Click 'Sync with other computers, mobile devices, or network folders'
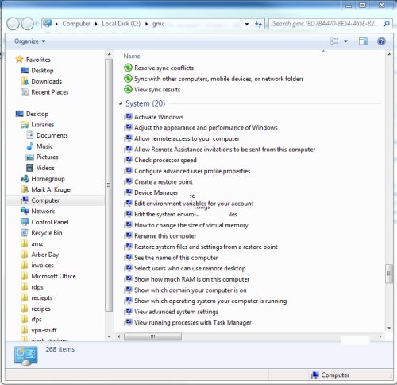The height and width of the screenshot is (385, 397). [x=219, y=79]
